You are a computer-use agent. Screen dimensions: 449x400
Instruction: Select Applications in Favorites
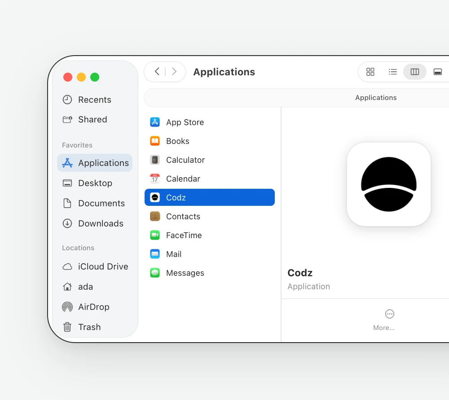[94, 163]
